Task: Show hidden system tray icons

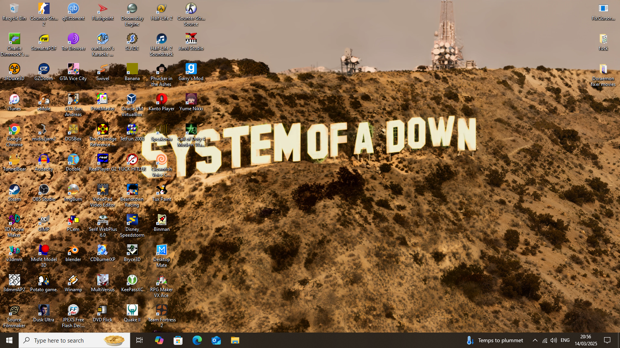Action: pyautogui.click(x=535, y=340)
